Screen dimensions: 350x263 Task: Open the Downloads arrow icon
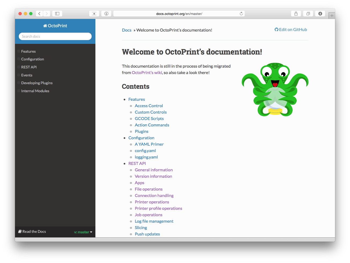(320, 14)
